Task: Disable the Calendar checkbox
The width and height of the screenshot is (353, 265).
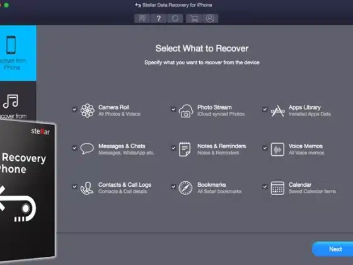Action: pos(265,187)
